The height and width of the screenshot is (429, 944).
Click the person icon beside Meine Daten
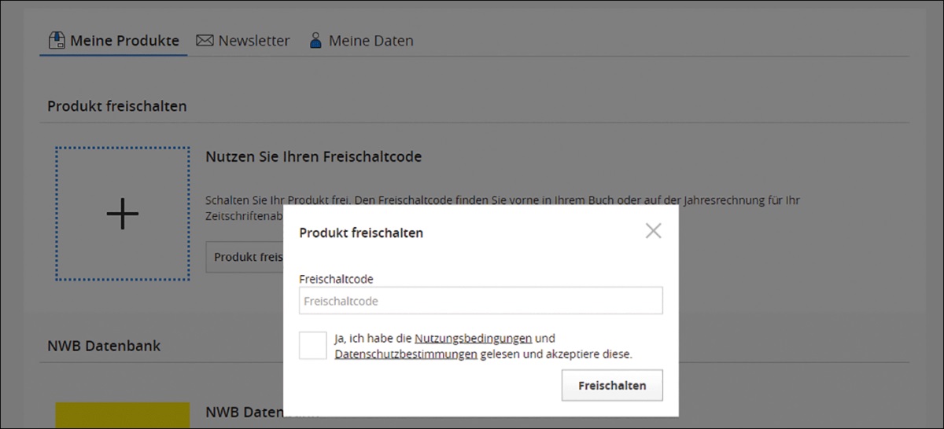[x=315, y=40]
